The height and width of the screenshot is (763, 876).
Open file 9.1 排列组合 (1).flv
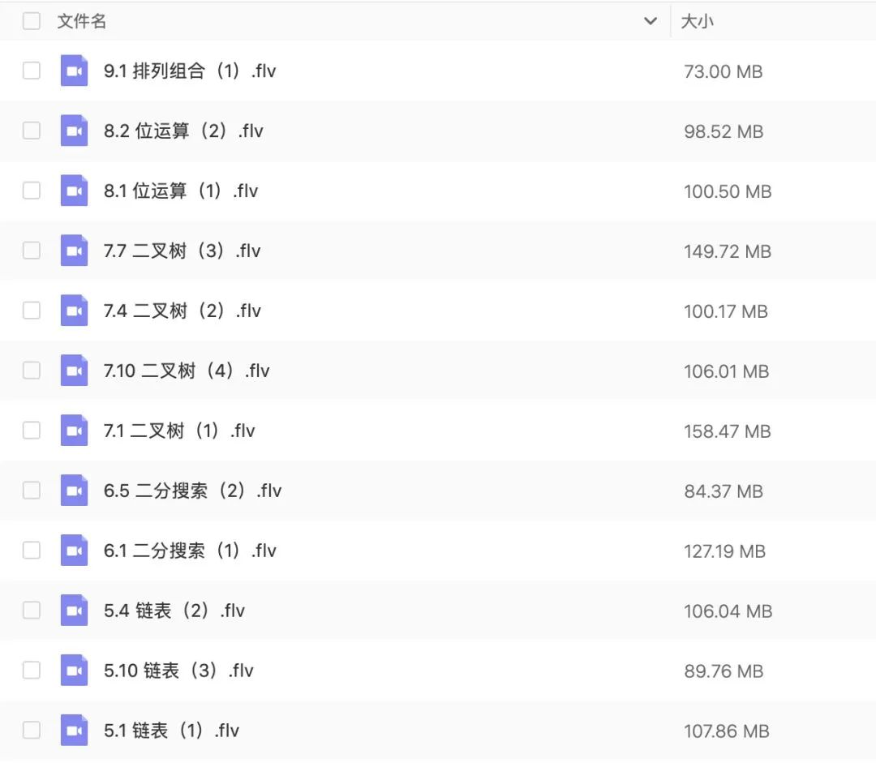click(x=190, y=71)
